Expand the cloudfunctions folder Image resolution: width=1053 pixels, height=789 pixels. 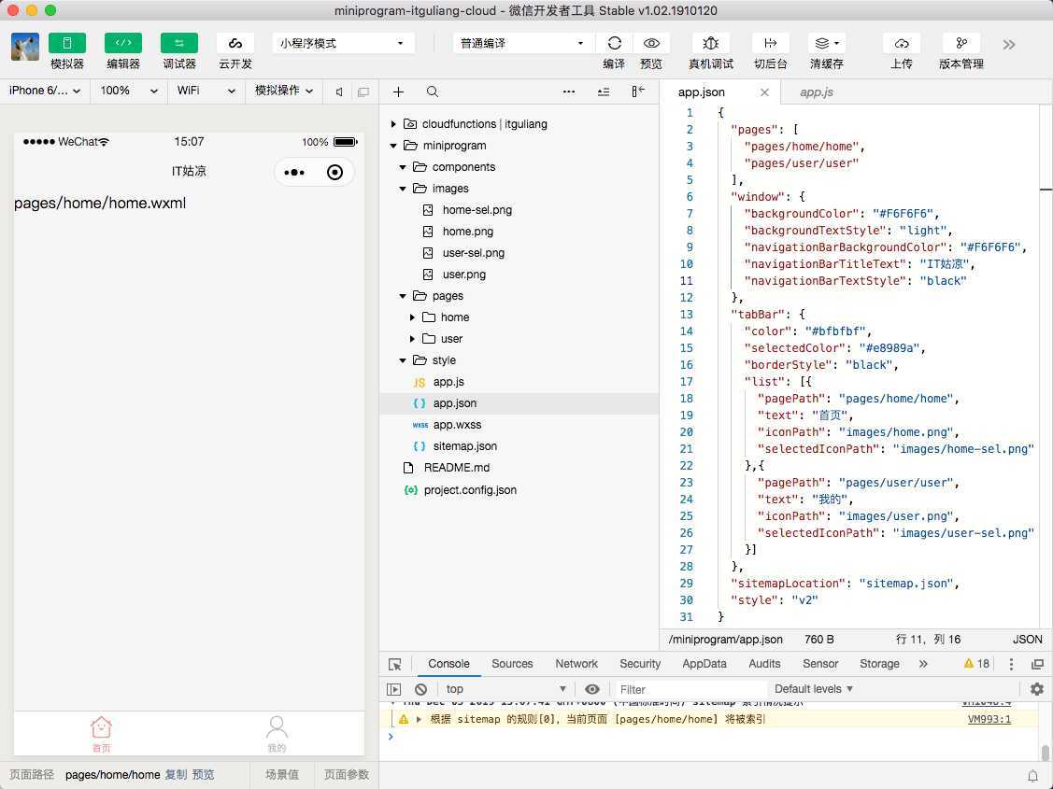coord(393,124)
